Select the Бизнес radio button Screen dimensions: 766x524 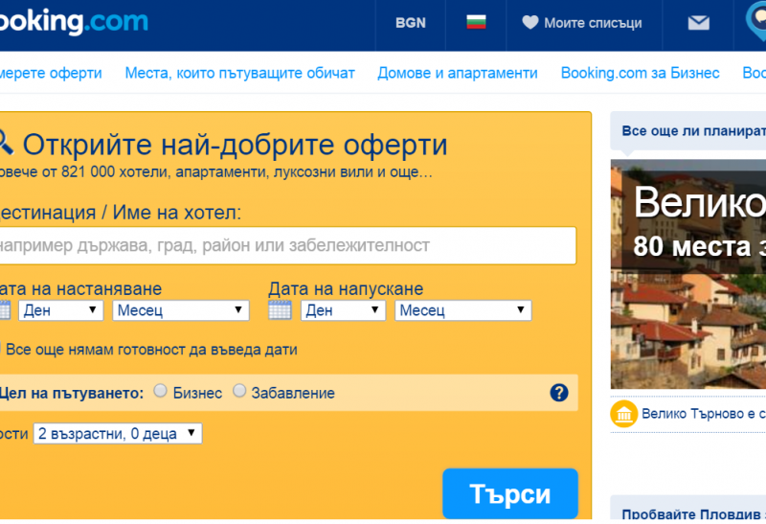tap(160, 391)
